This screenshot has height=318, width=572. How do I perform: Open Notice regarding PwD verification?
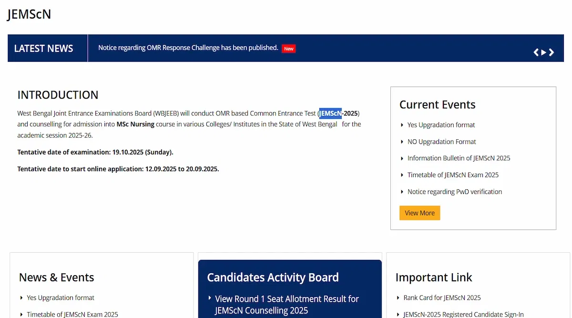[x=454, y=192]
